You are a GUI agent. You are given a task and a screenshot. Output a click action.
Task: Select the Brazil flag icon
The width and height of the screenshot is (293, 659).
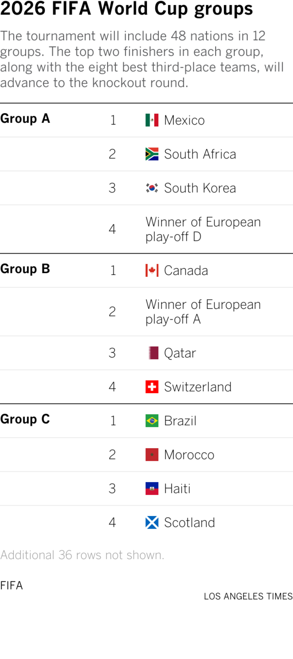click(152, 421)
